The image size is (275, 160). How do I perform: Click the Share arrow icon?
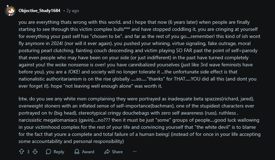tap(107, 151)
